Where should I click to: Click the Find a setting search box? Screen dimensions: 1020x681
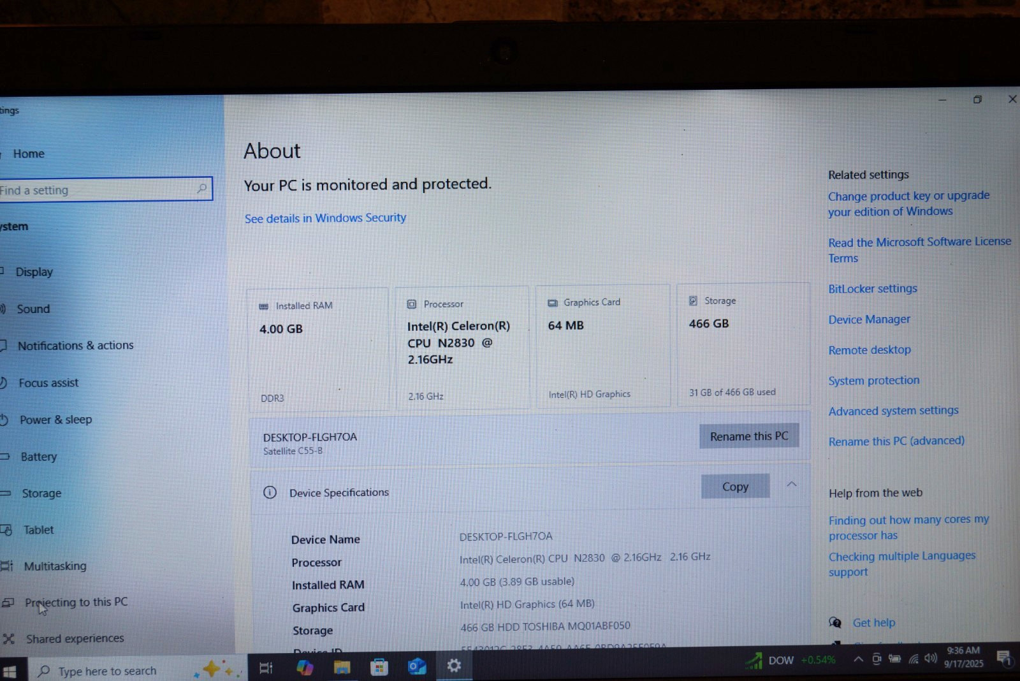point(105,189)
